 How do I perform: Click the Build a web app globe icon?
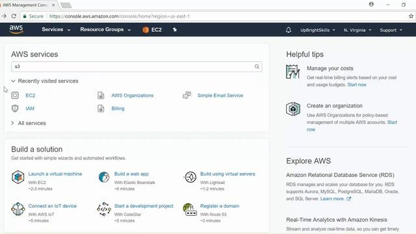tap(104, 177)
